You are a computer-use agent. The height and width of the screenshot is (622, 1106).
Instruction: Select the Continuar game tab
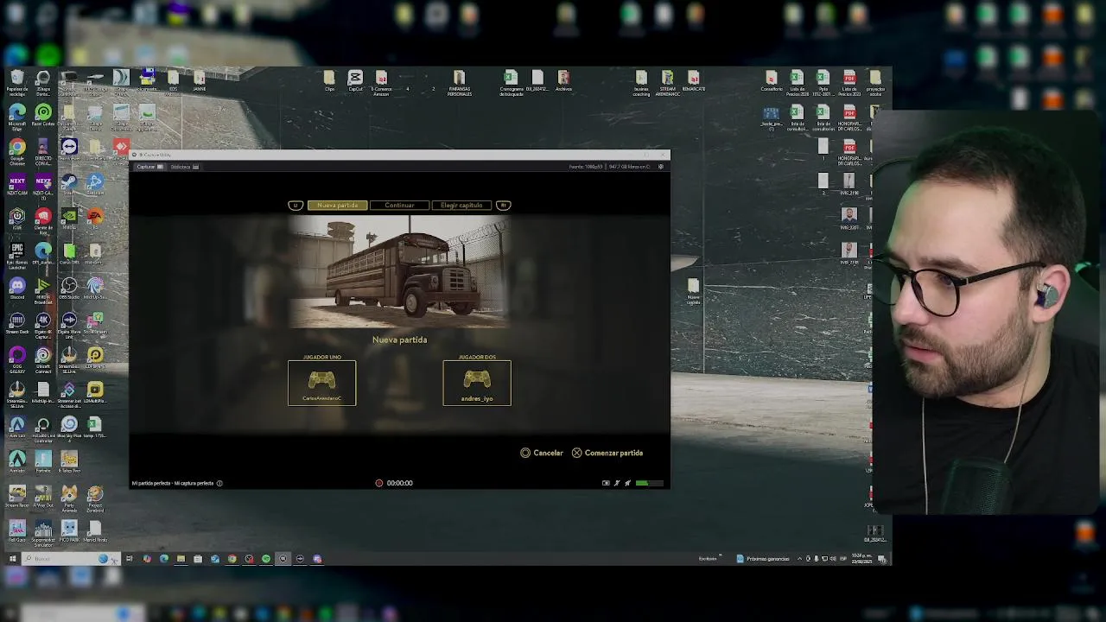coord(399,206)
